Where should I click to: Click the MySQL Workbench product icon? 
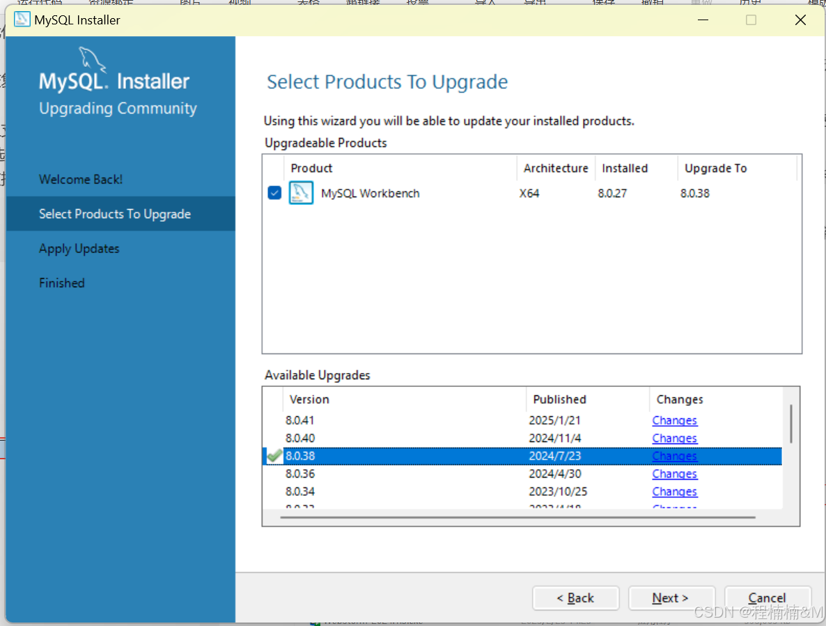[x=301, y=193]
